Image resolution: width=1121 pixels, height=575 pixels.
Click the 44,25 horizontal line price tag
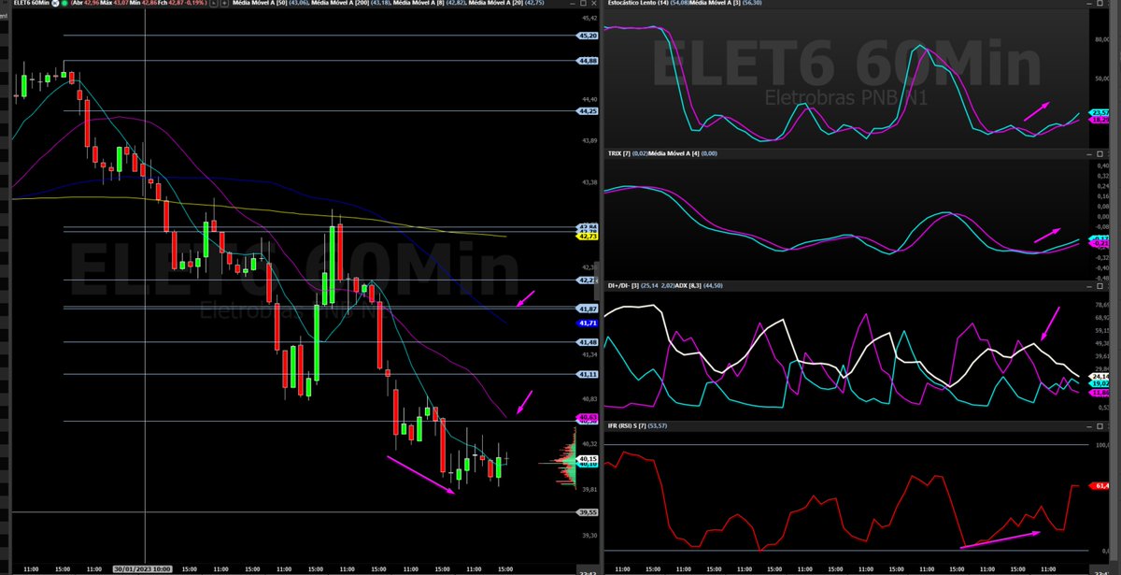[588, 110]
